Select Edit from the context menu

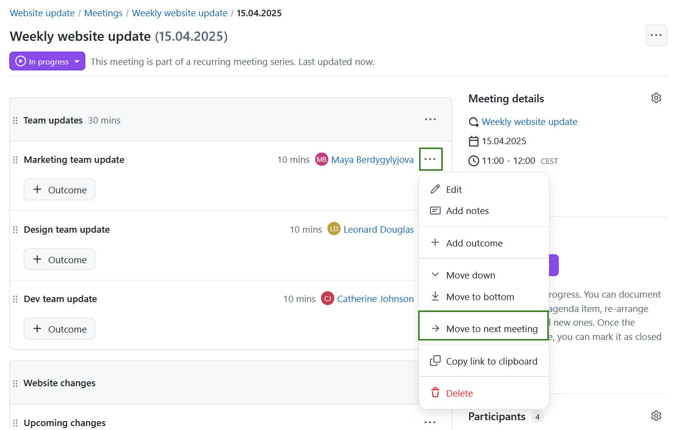(x=454, y=189)
